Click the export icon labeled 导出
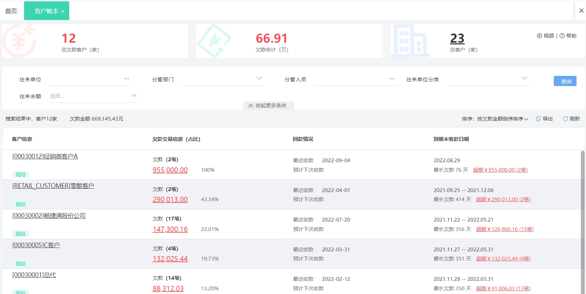This screenshot has height=294, width=586. point(538,119)
